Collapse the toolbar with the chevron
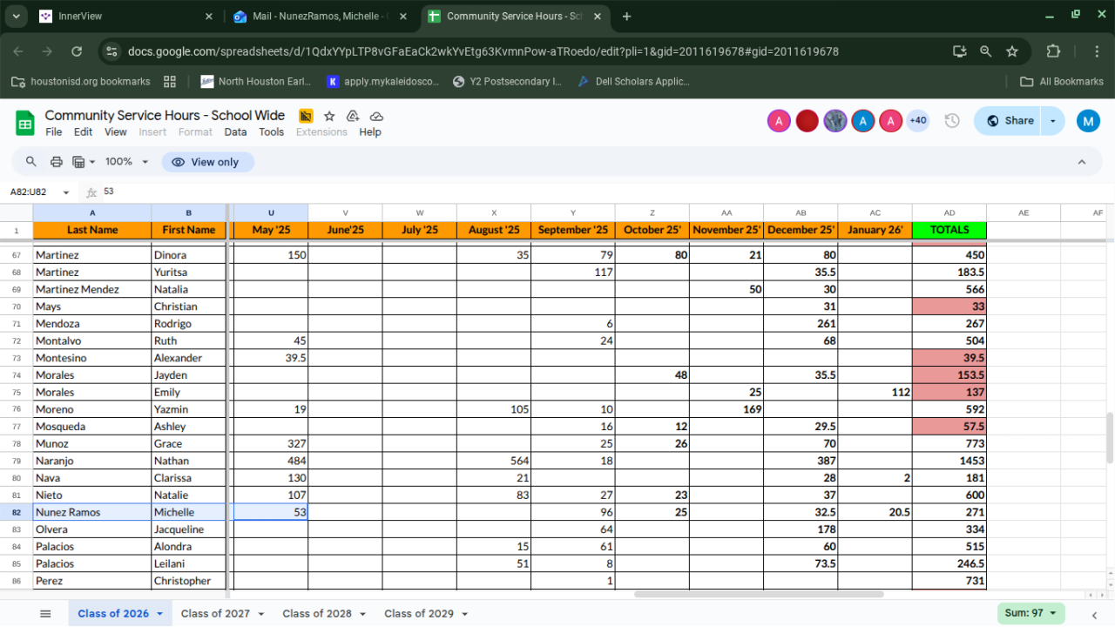 (1082, 162)
